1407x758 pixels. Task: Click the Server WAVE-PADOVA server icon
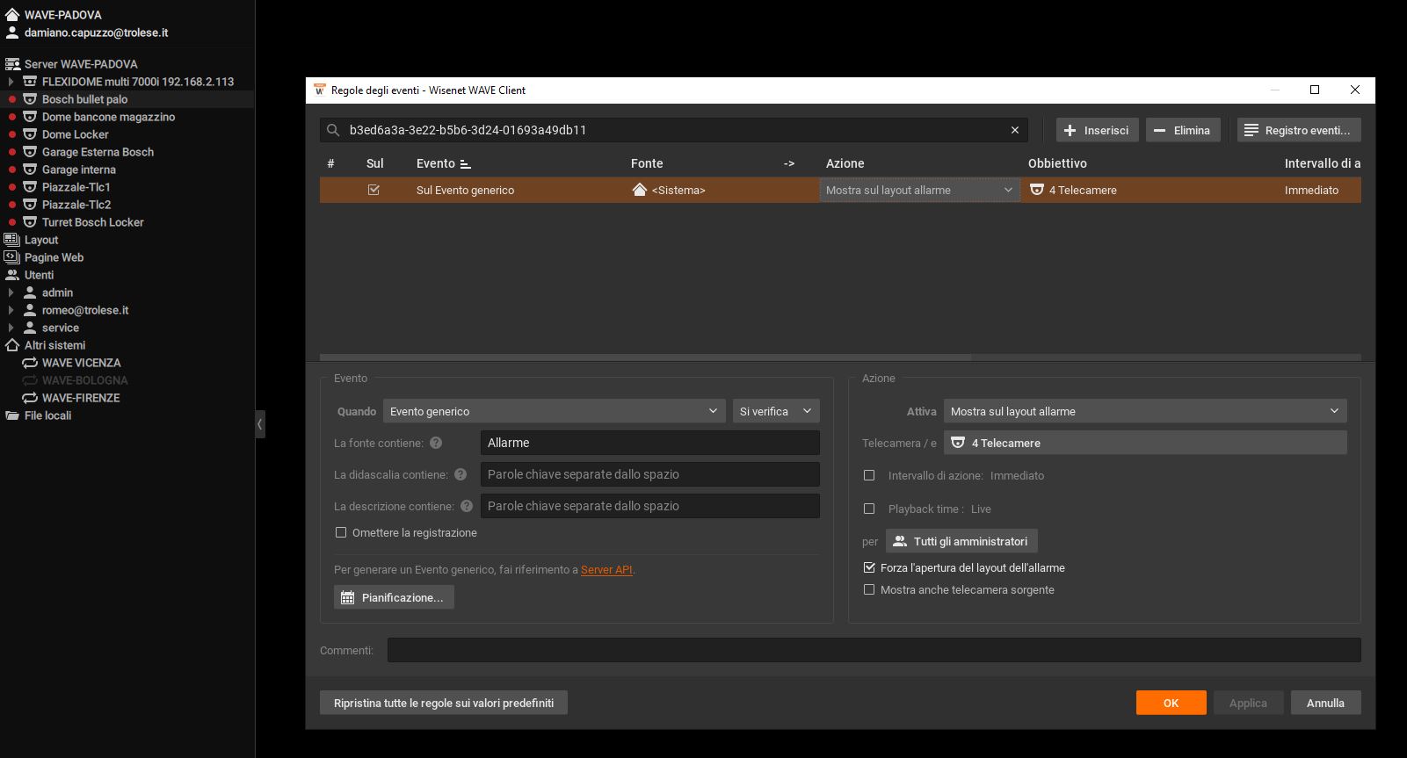point(12,64)
